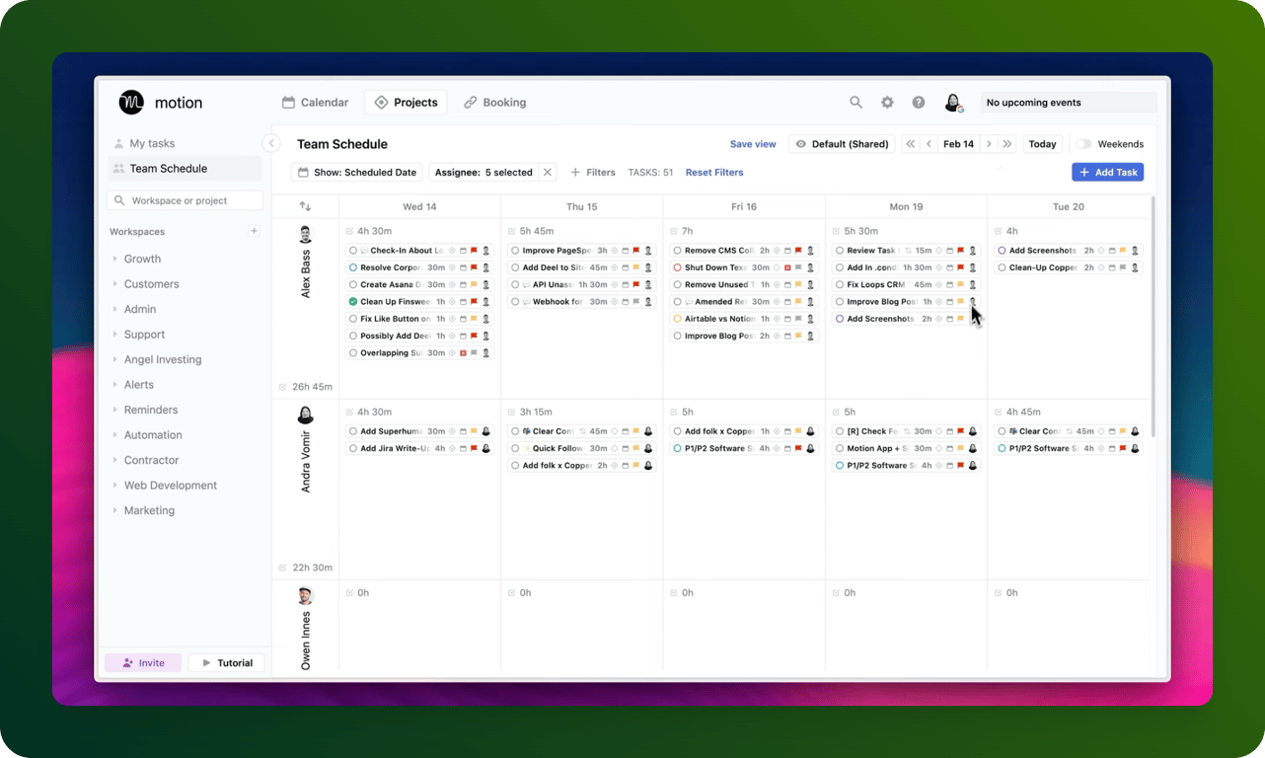Click the Save view link
The width and height of the screenshot is (1265, 758).
click(753, 144)
